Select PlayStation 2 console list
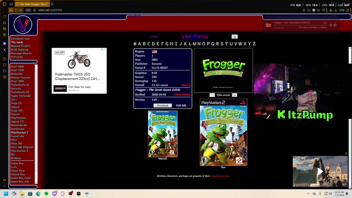352x198 pixels. [x=20, y=133]
